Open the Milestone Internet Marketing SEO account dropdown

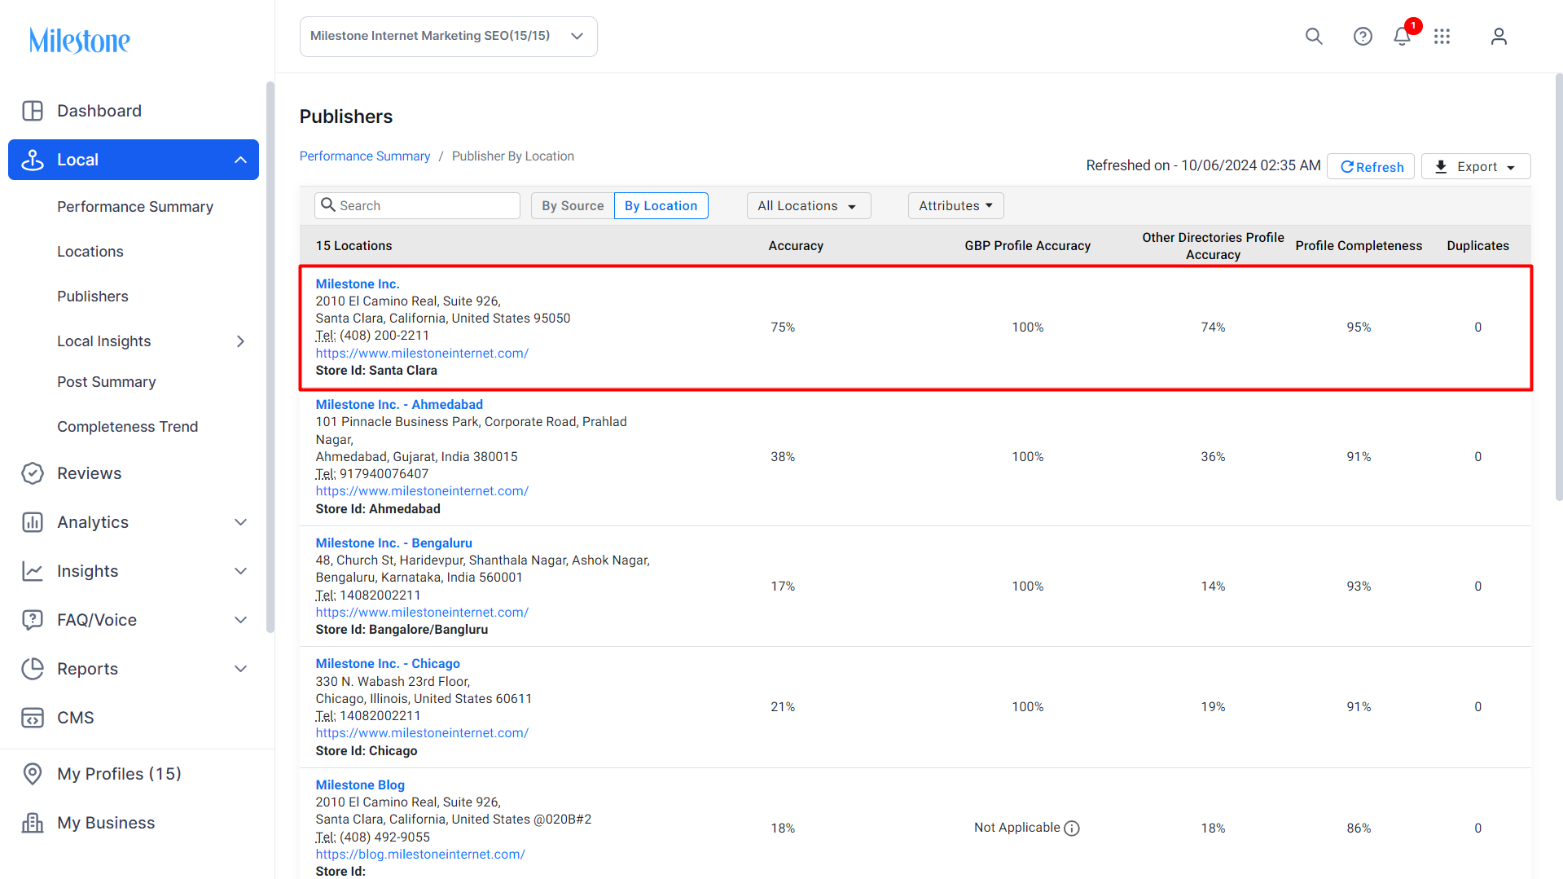coord(449,37)
